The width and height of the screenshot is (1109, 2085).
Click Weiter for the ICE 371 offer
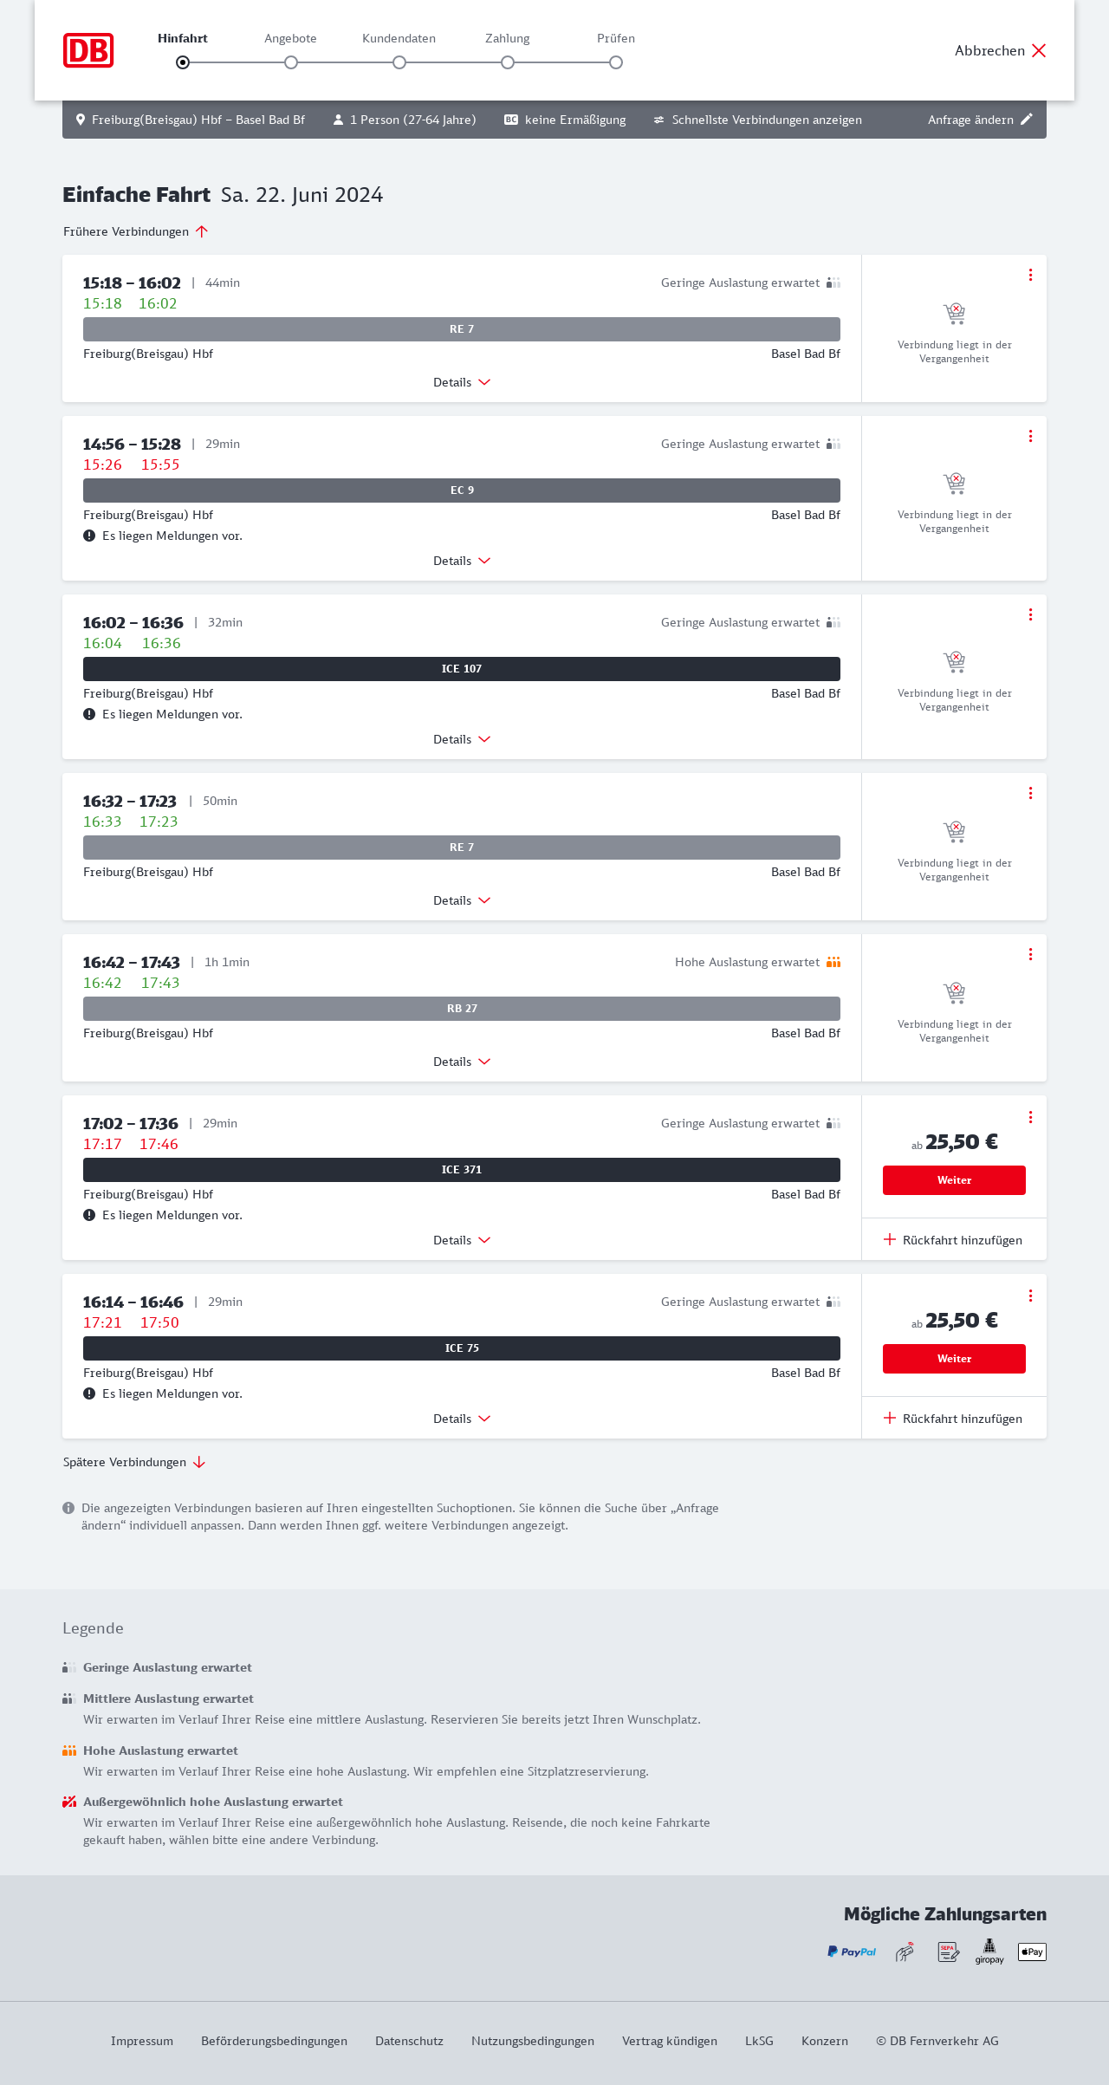pos(954,1180)
